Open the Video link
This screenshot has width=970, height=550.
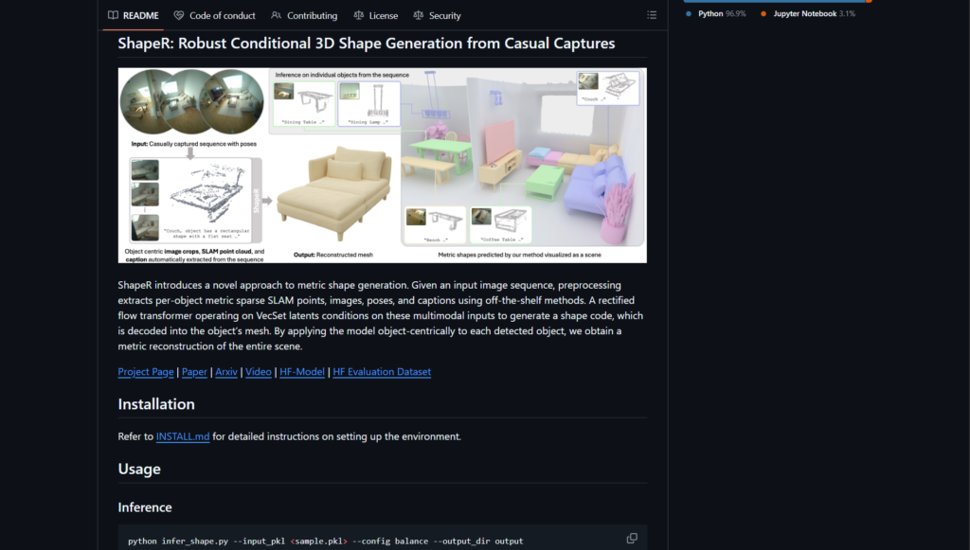tap(258, 372)
